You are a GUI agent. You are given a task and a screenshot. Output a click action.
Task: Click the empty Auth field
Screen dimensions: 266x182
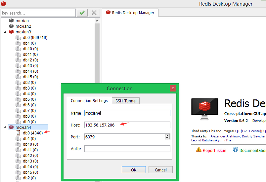tap(127, 149)
